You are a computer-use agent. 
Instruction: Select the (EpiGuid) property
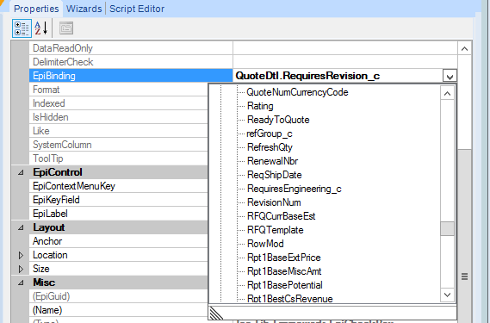coord(119,296)
